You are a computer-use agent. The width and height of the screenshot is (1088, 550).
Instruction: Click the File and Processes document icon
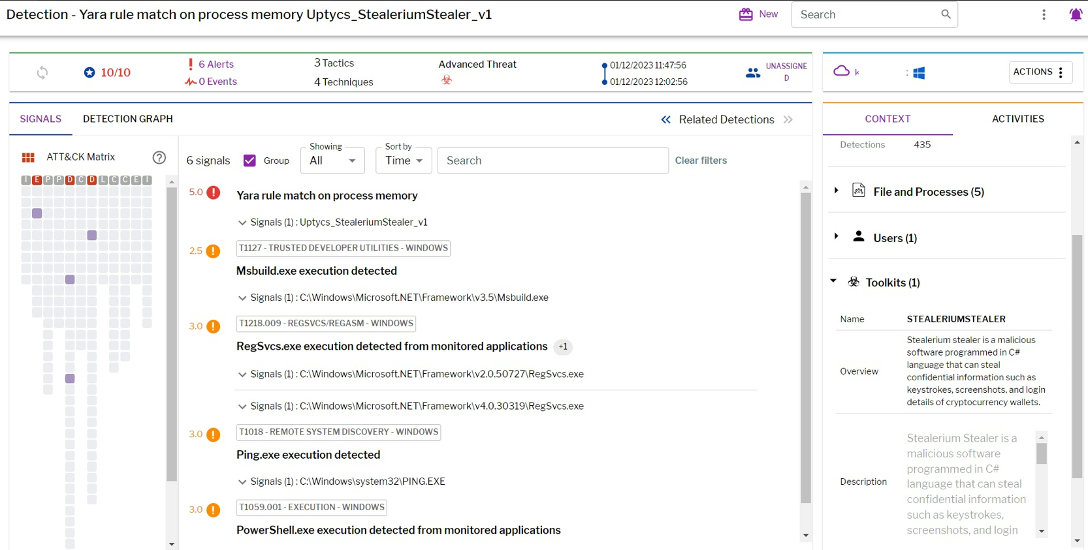tap(859, 191)
